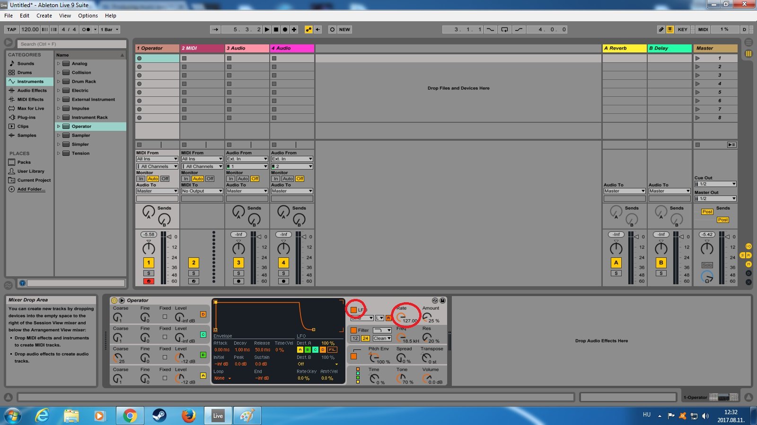The image size is (757, 425).
Task: Enable the Follow playback arrow
Action: [216, 29]
